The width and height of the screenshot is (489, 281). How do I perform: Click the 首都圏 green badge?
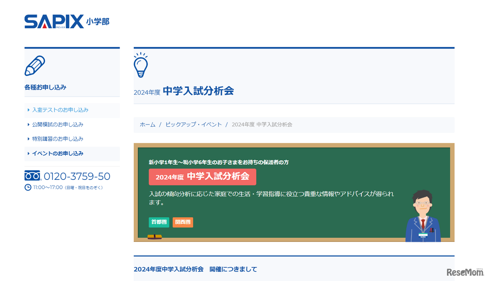[x=159, y=222]
